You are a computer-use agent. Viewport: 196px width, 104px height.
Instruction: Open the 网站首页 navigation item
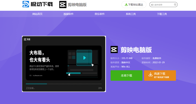(x=37, y=14)
